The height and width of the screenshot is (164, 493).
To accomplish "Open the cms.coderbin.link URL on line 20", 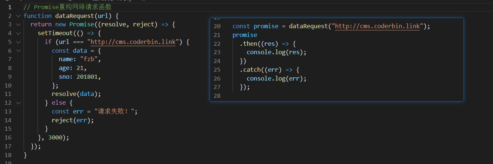I will click(377, 26).
